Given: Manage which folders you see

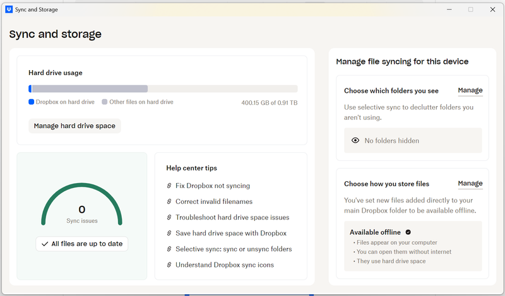Looking at the screenshot, I should pos(470,90).
